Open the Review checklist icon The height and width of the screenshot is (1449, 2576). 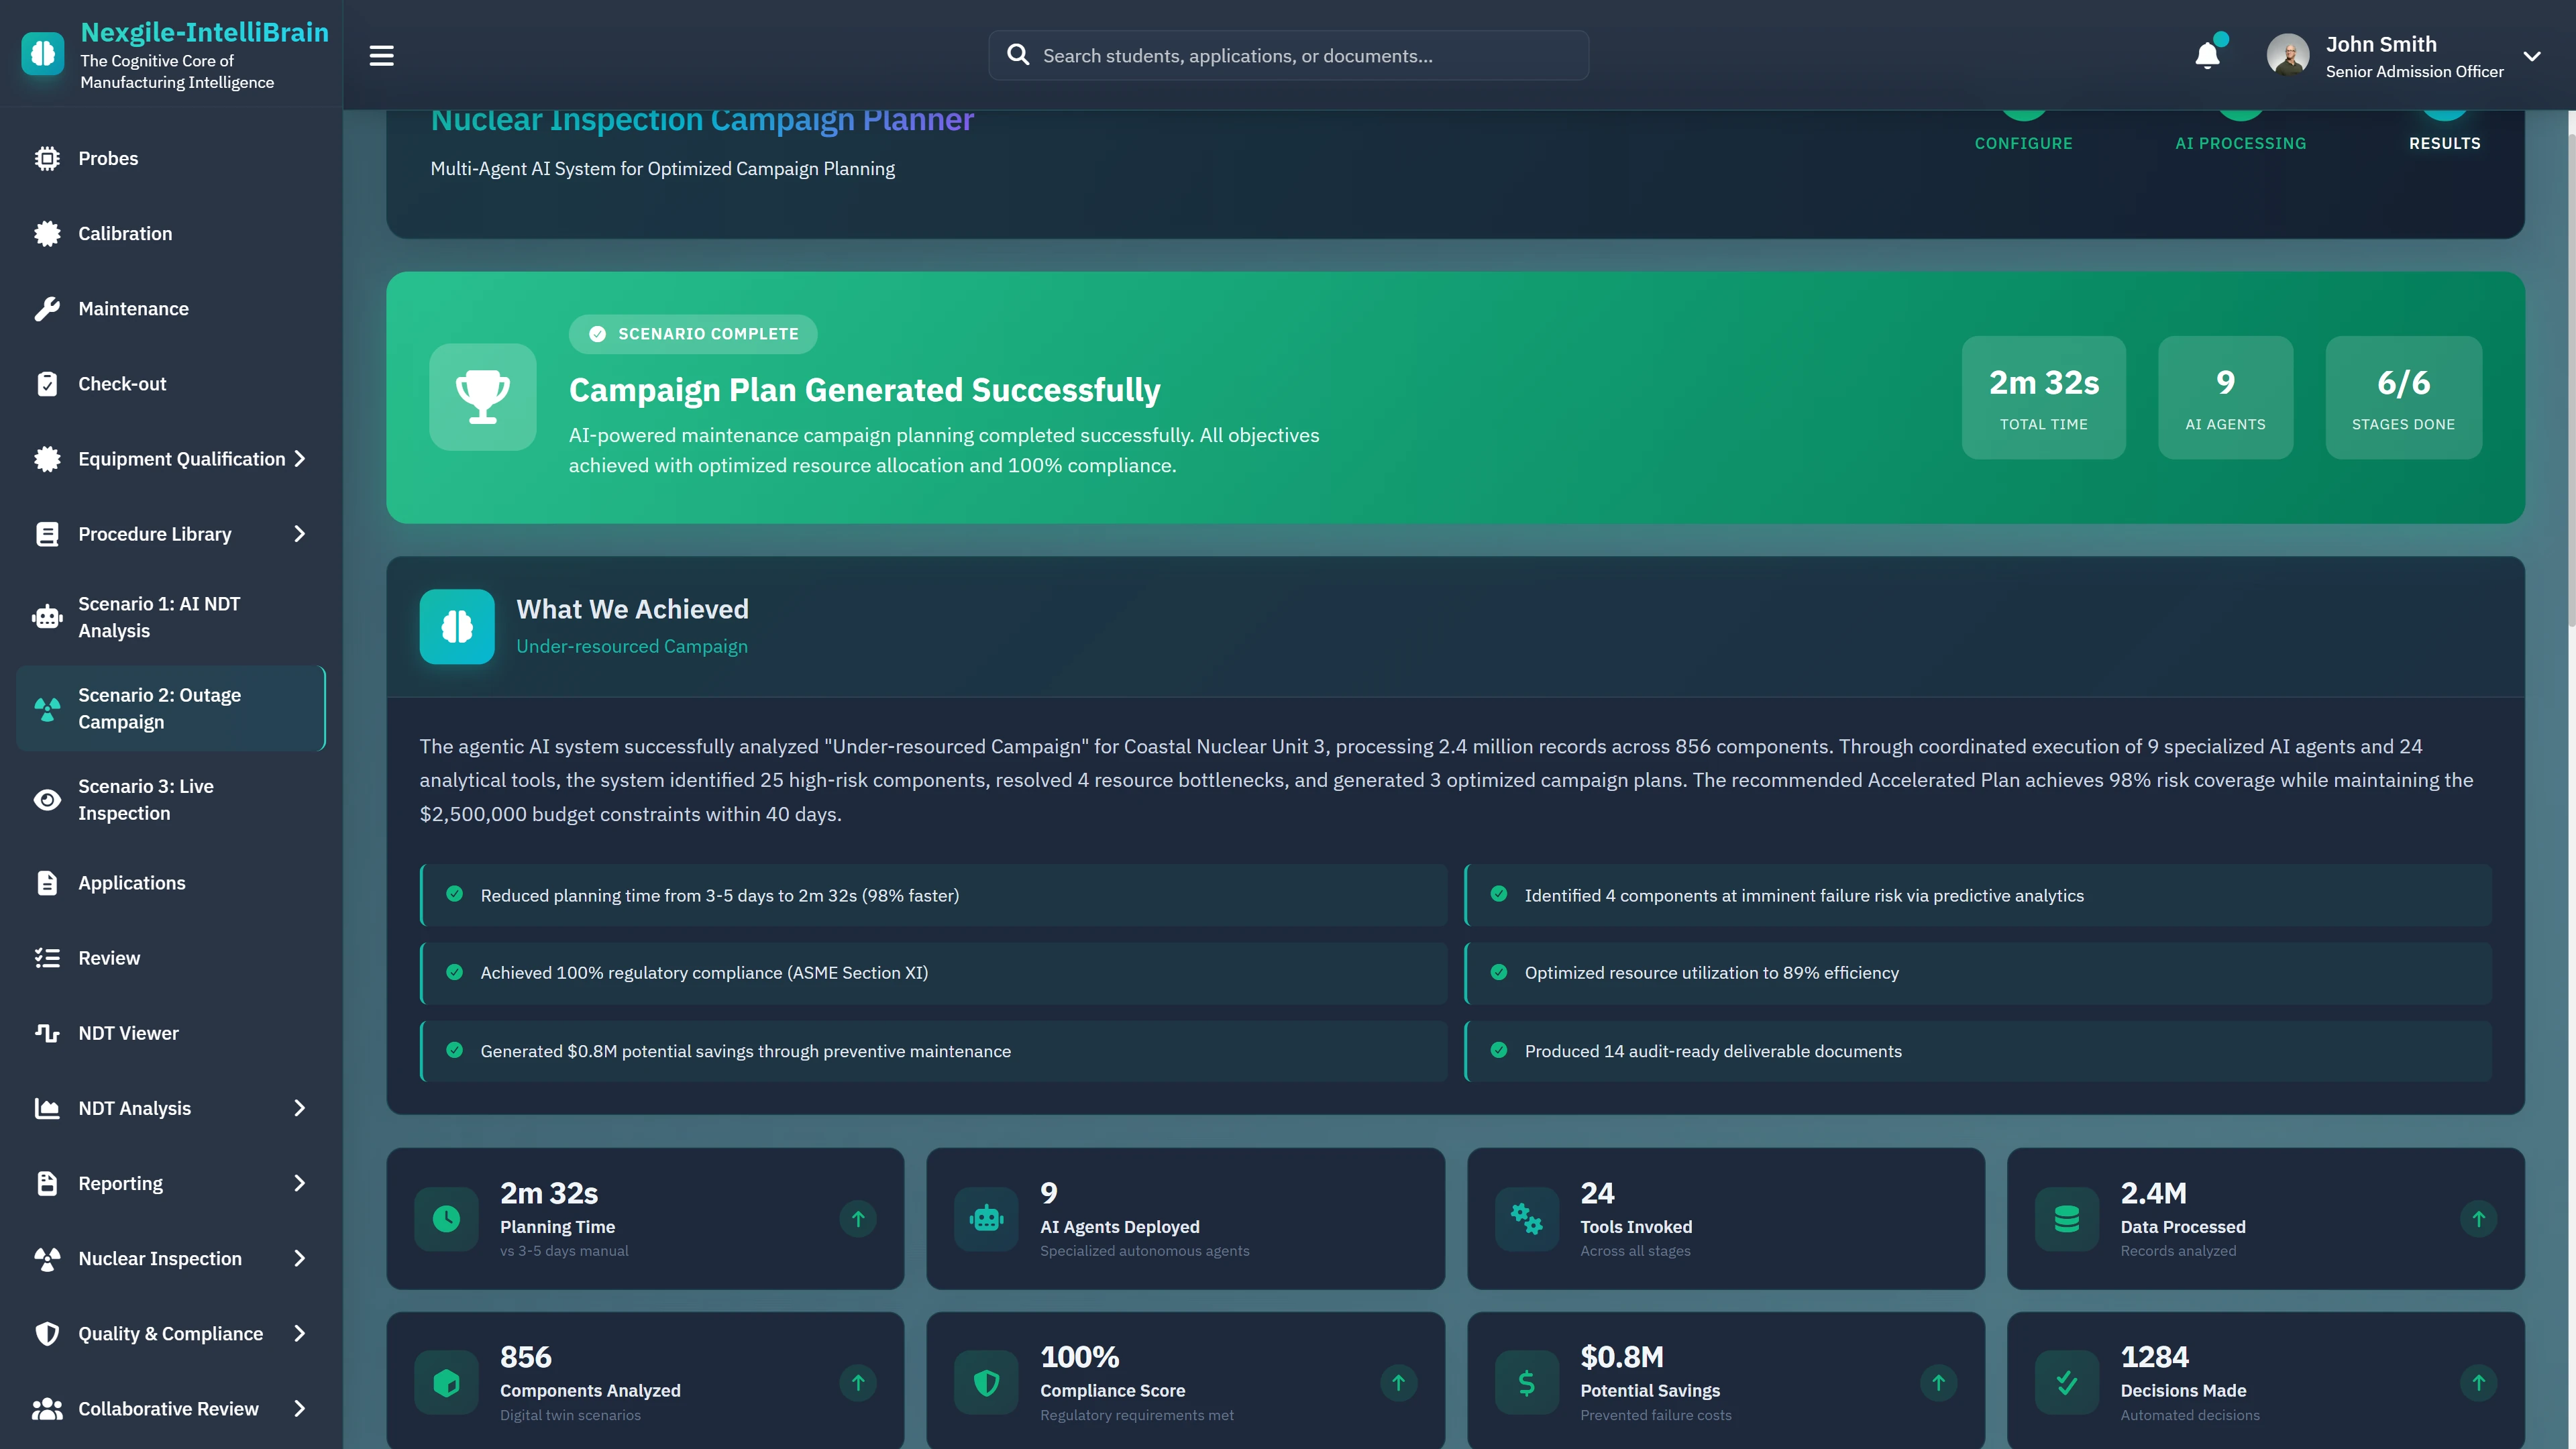click(47, 957)
